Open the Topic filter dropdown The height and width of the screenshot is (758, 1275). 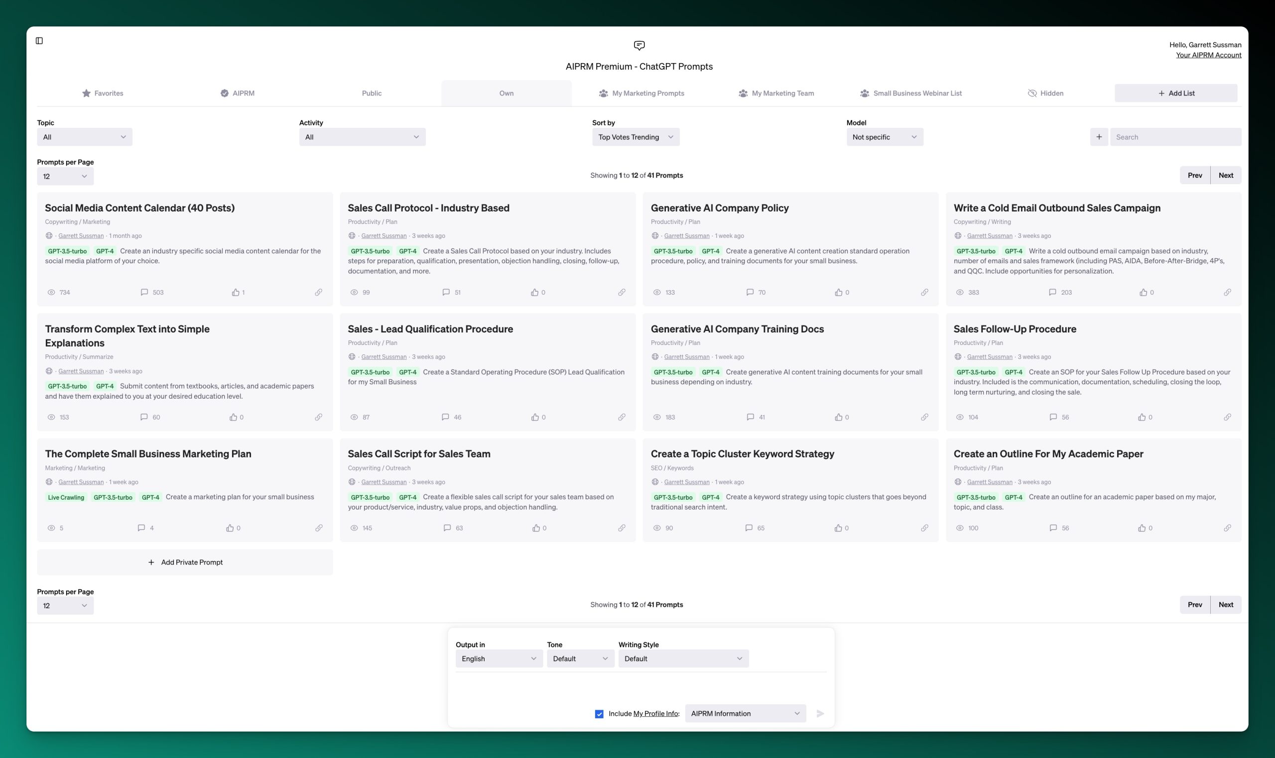click(84, 136)
